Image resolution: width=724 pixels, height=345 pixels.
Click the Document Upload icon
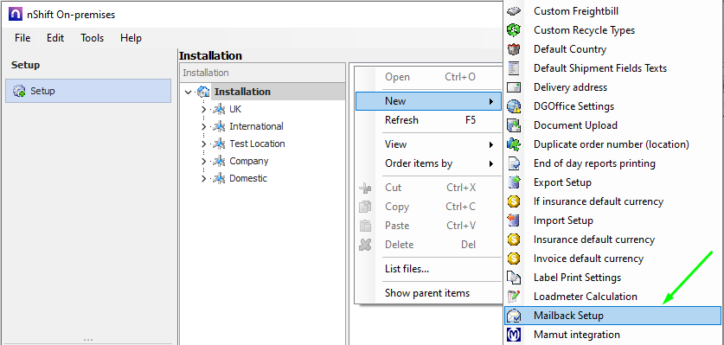tap(514, 125)
